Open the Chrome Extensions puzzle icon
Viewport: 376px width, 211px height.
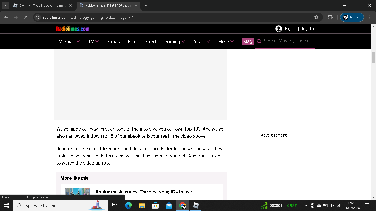tap(330, 17)
